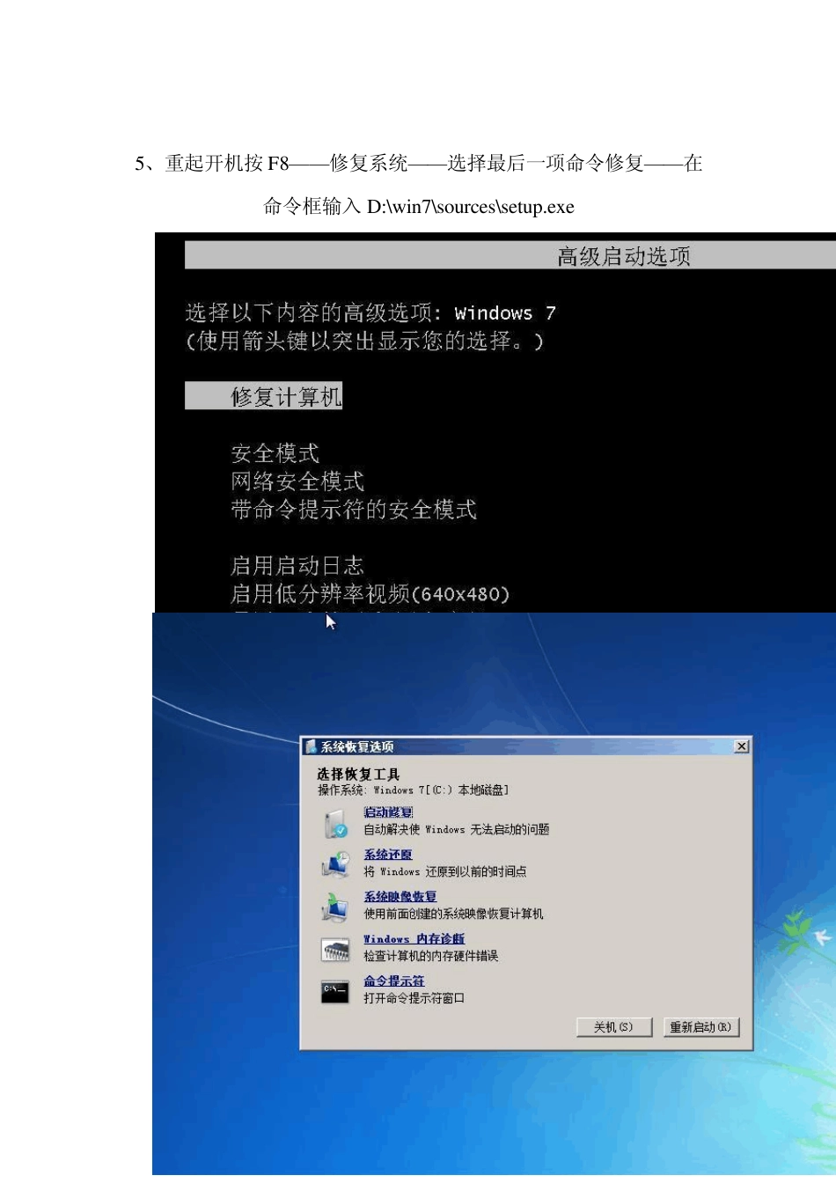Viewport: 836px width, 1183px height.
Task: Click the 高级启动选项 header text
Action: tap(624, 256)
